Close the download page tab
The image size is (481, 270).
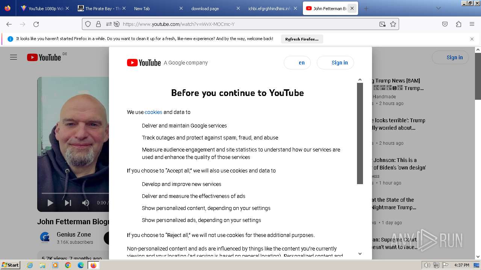click(x=238, y=8)
